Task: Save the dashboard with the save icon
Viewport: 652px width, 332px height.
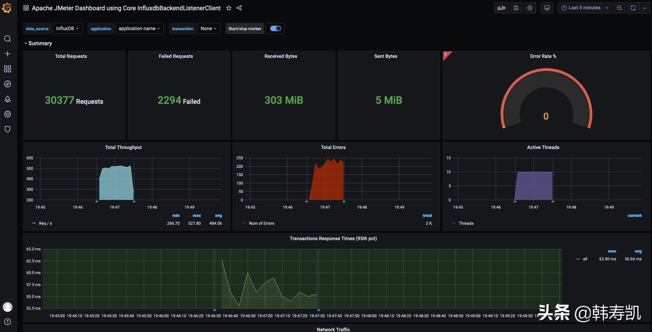Action: coord(516,8)
